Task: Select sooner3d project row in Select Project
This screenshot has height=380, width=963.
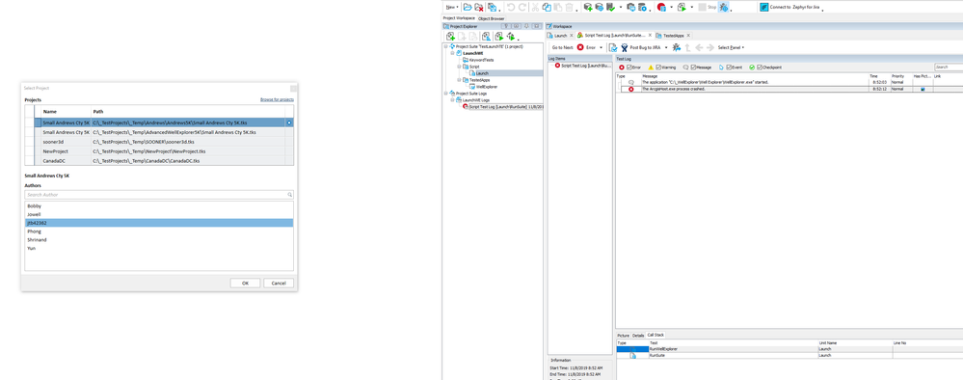Action: point(159,142)
